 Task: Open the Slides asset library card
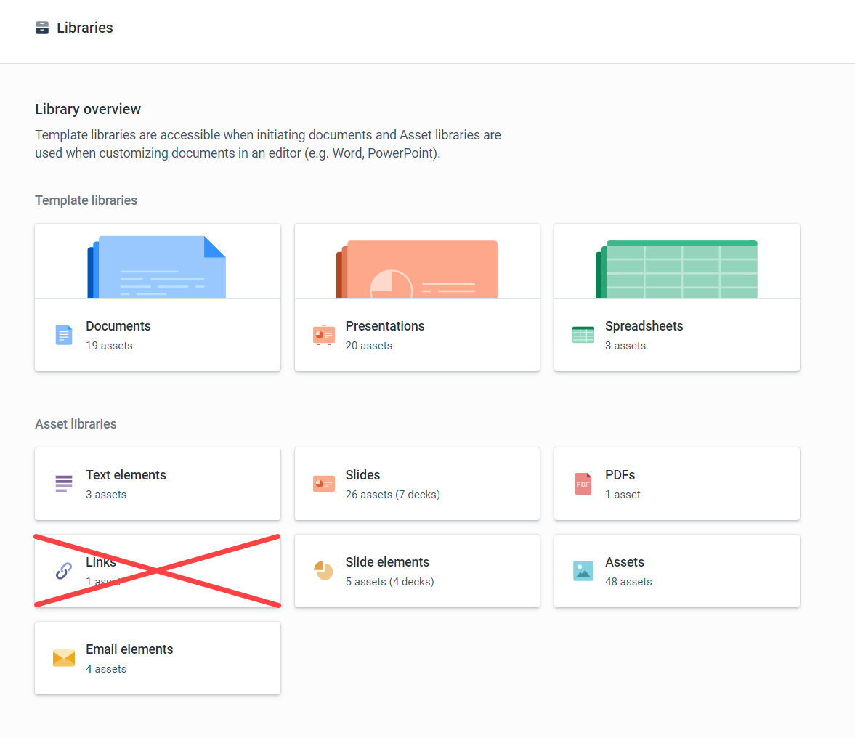[x=417, y=484]
